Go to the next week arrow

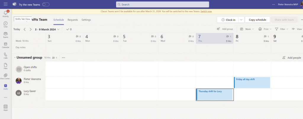[30, 29]
